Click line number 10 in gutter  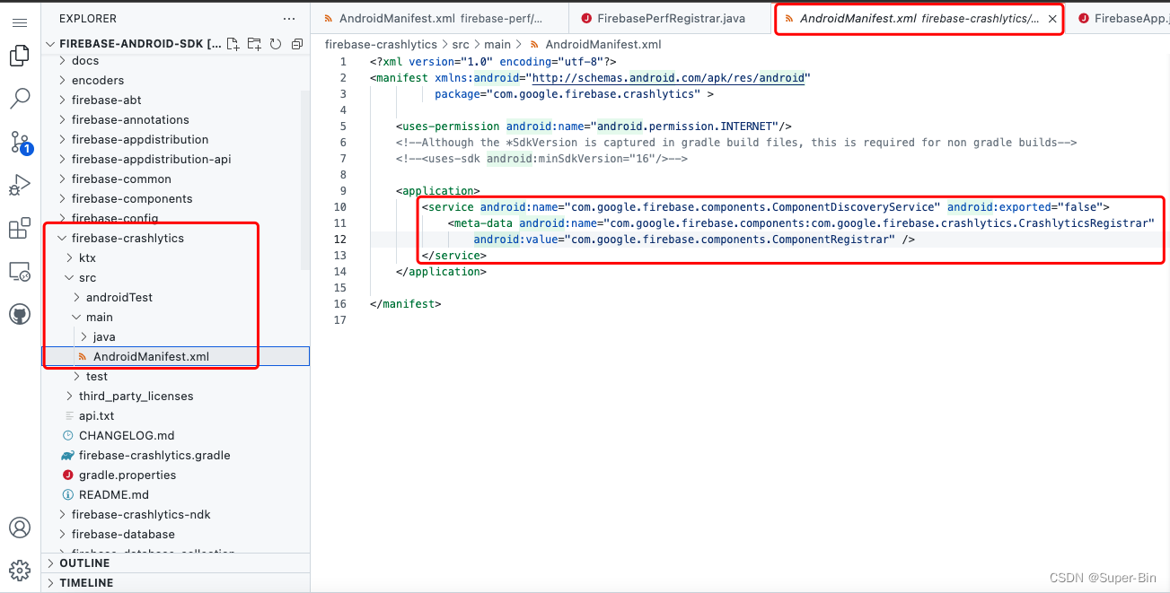[x=339, y=207]
